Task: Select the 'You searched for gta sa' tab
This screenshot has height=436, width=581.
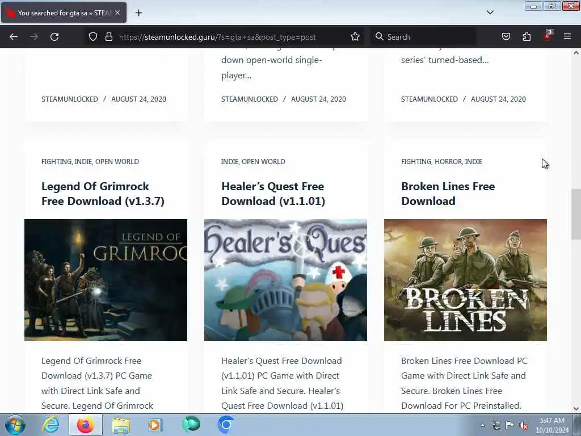Action: 64,12
